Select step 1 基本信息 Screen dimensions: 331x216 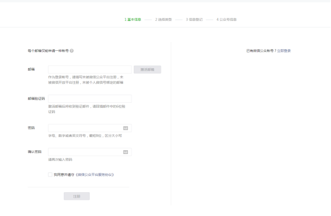pyautogui.click(x=133, y=19)
